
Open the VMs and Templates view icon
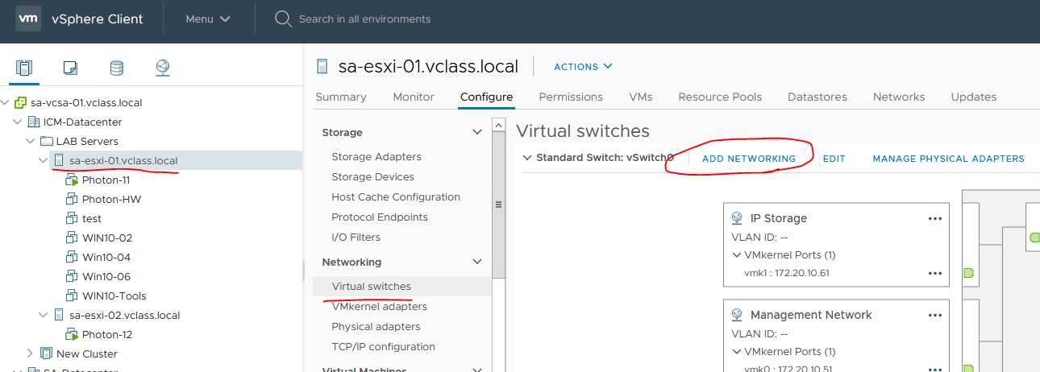click(70, 68)
